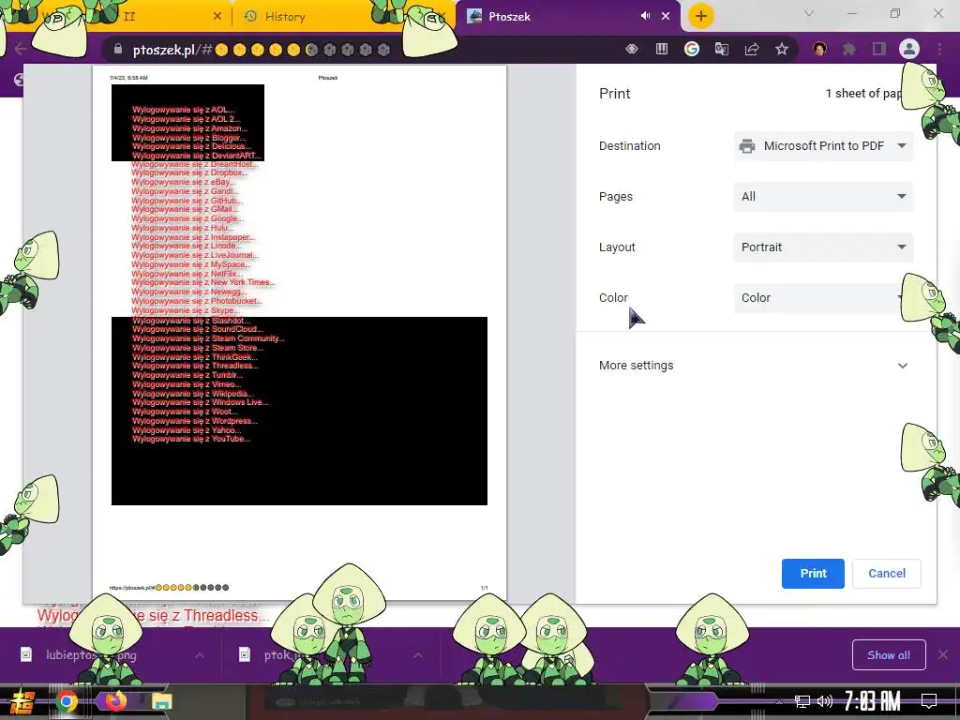
Task: Click the network tray icon
Action: [x=802, y=701]
